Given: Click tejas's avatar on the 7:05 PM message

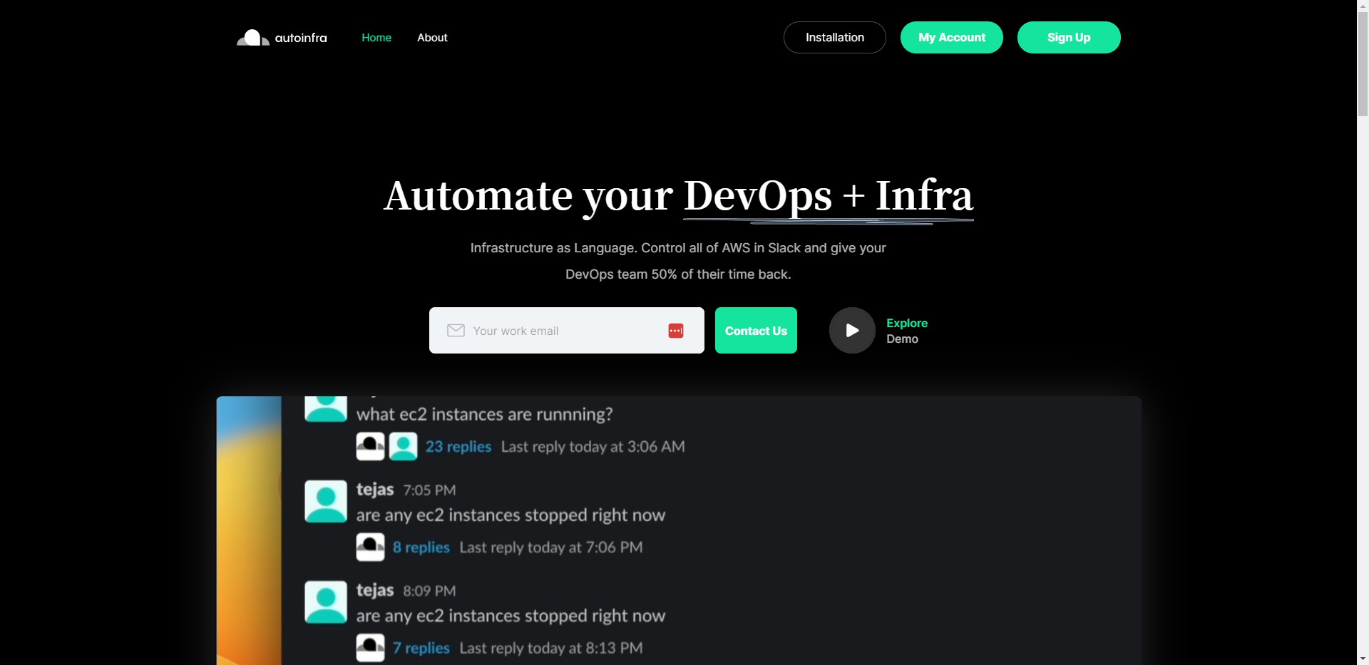Looking at the screenshot, I should click(x=326, y=501).
